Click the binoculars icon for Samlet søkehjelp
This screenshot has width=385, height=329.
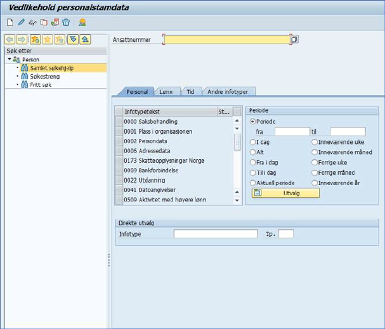point(25,68)
